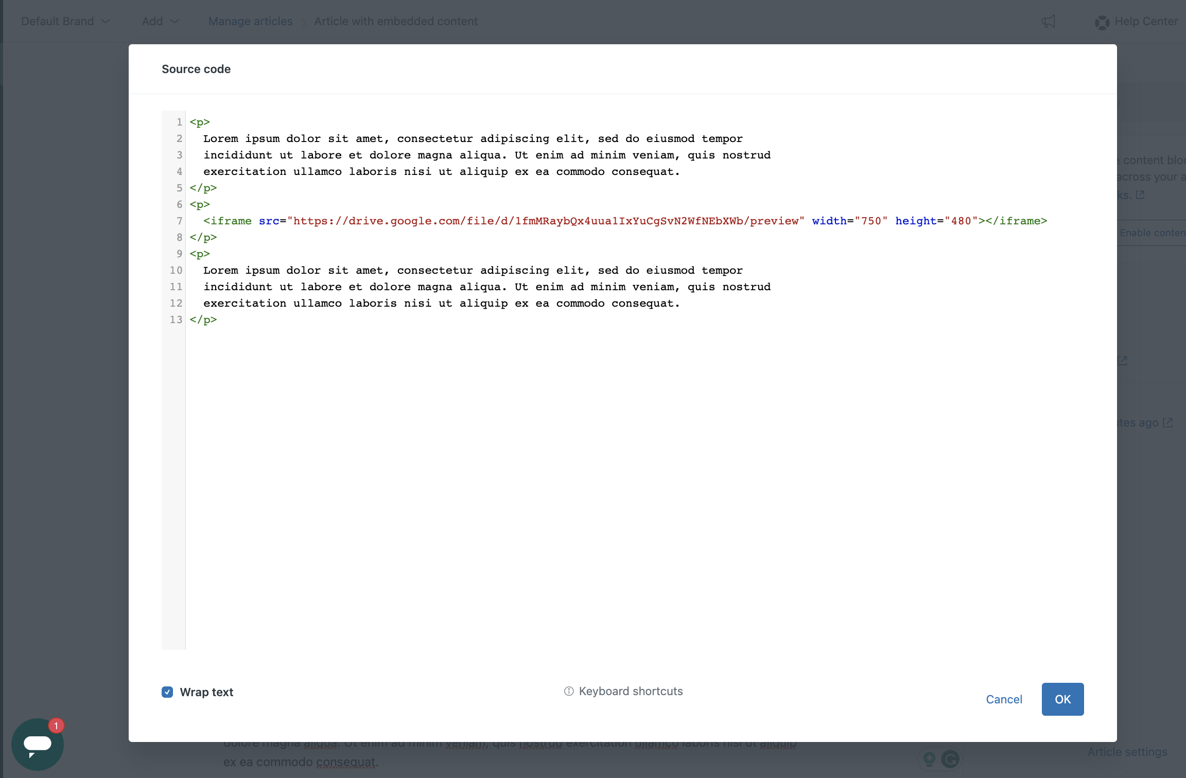The image size is (1186, 778).
Task: Open the Keyboard shortcuts link
Action: tap(631, 691)
